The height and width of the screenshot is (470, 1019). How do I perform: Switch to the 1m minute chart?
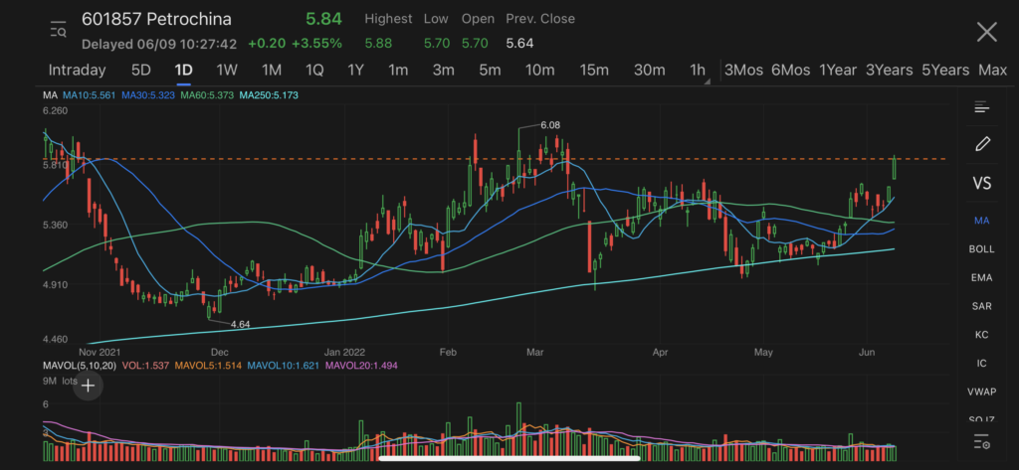[398, 71]
